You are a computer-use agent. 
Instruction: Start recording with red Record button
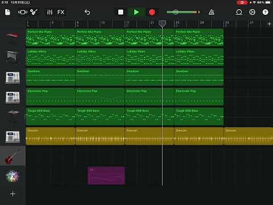click(152, 13)
